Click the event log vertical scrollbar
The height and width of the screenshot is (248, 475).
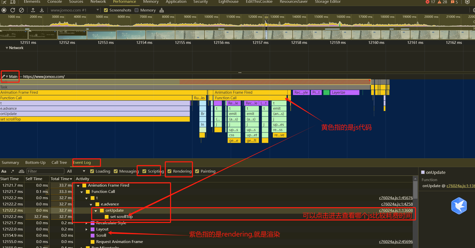click(x=415, y=190)
